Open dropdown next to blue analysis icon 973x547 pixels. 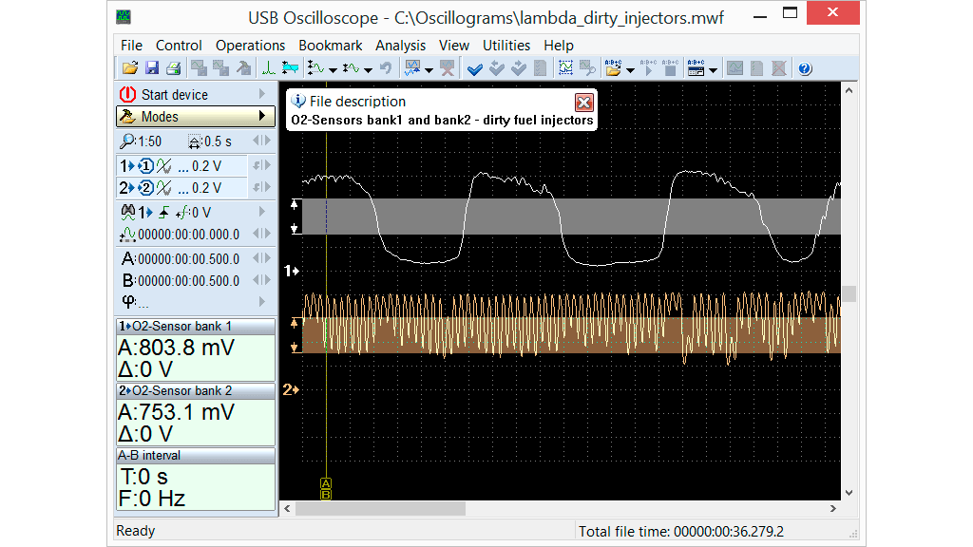(429, 69)
